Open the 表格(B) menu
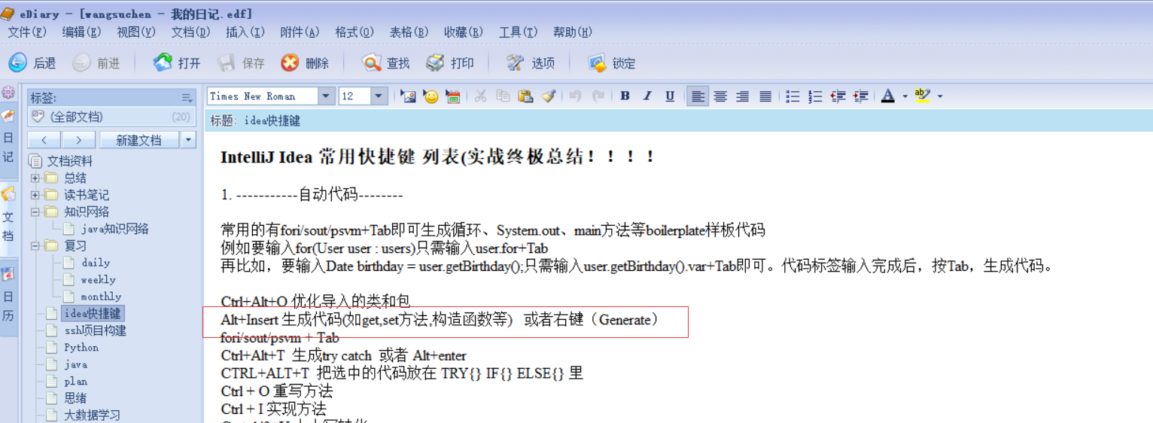 (409, 32)
